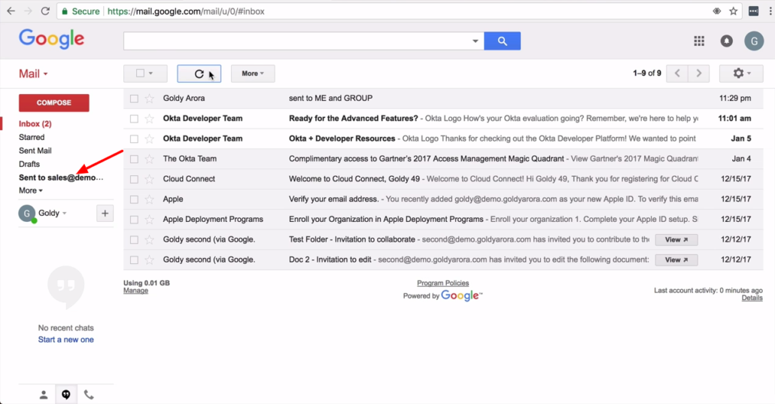Open the Manage storage link

(x=136, y=290)
